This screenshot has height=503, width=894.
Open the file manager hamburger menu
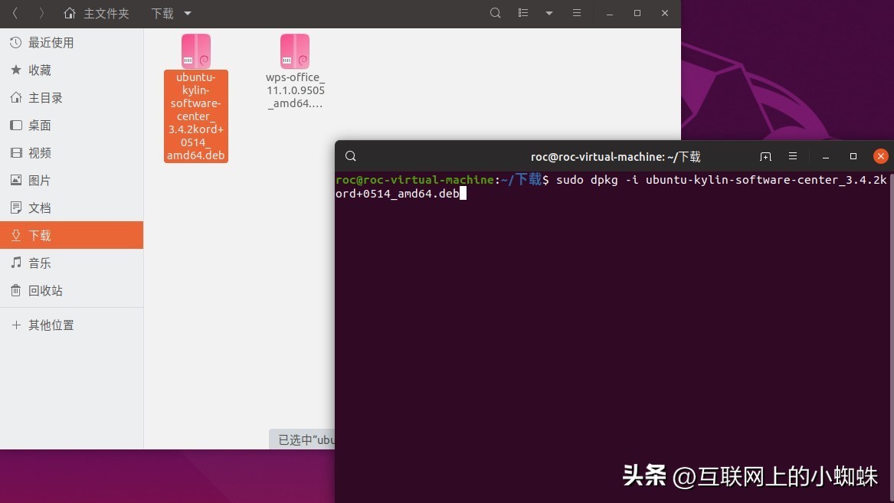pos(576,13)
